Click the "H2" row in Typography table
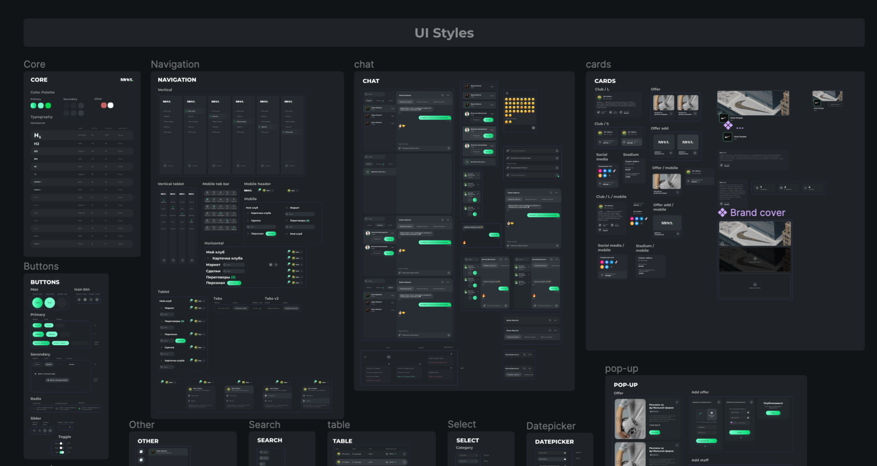The image size is (877, 466). coord(81,143)
